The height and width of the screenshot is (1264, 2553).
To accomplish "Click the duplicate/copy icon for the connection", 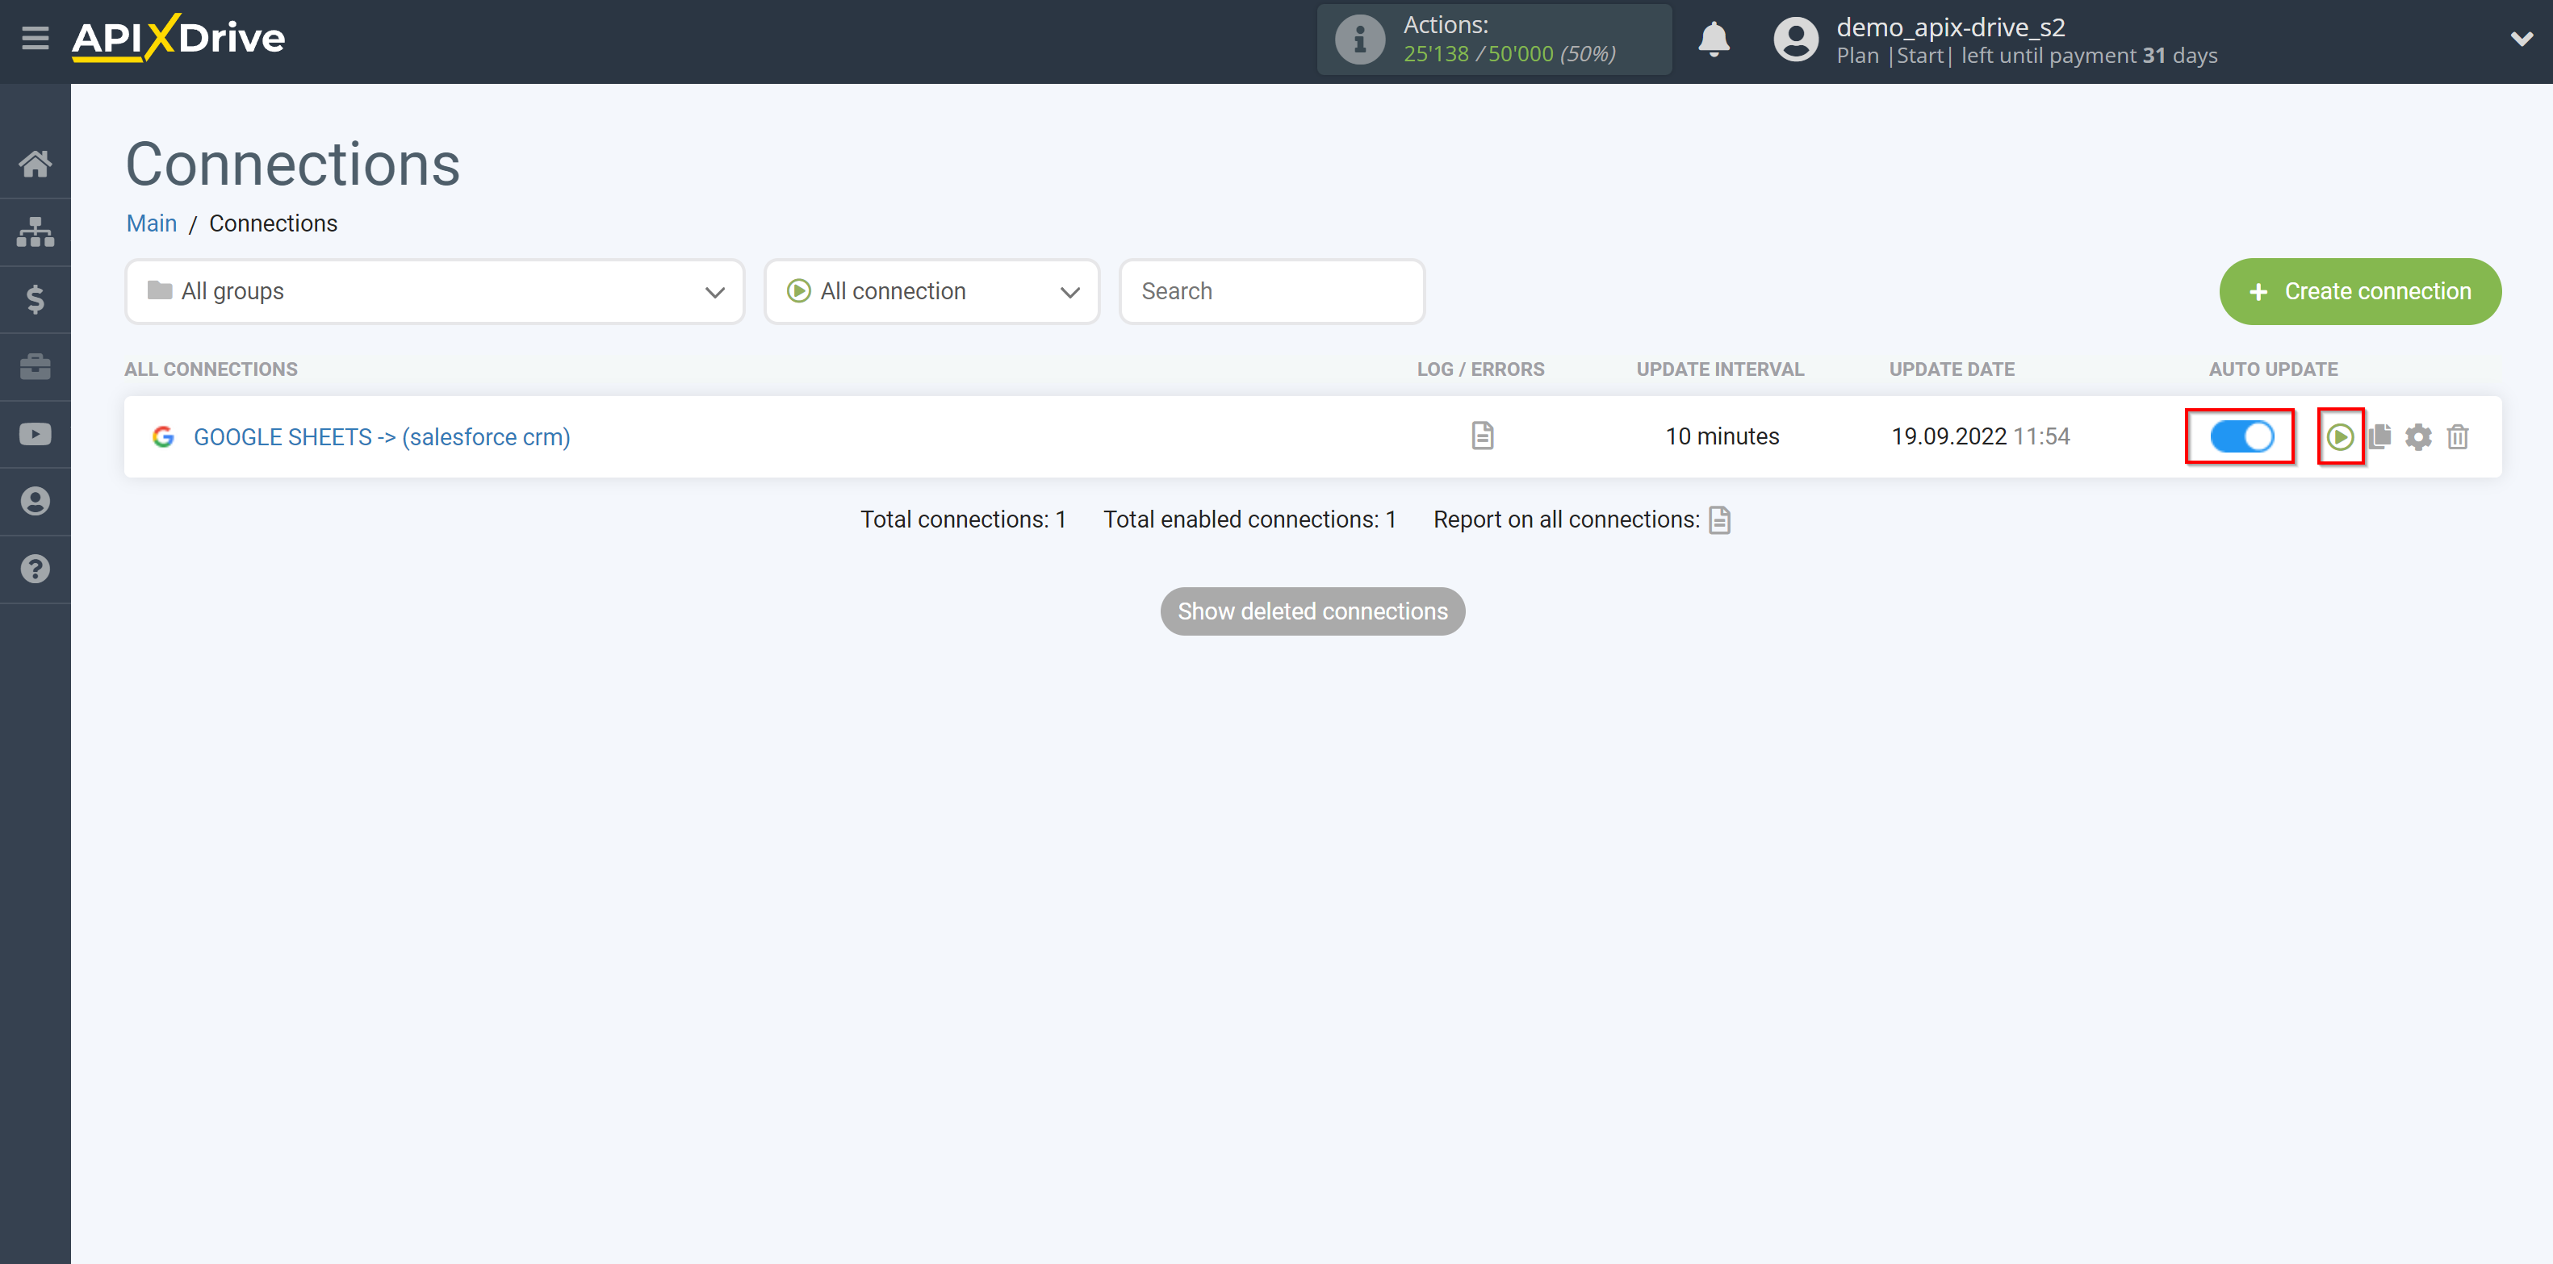I will [2380, 436].
